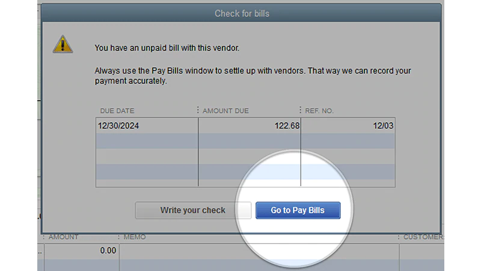This screenshot has width=481, height=271.
Task: Click the AMOUNT column header in background window
Action: [64, 237]
